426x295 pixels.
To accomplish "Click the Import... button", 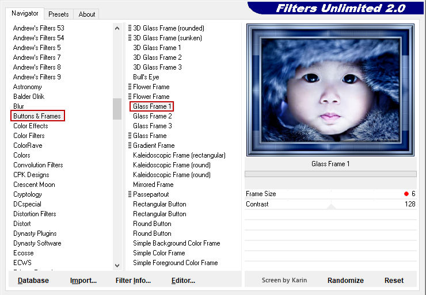I will 83,281.
